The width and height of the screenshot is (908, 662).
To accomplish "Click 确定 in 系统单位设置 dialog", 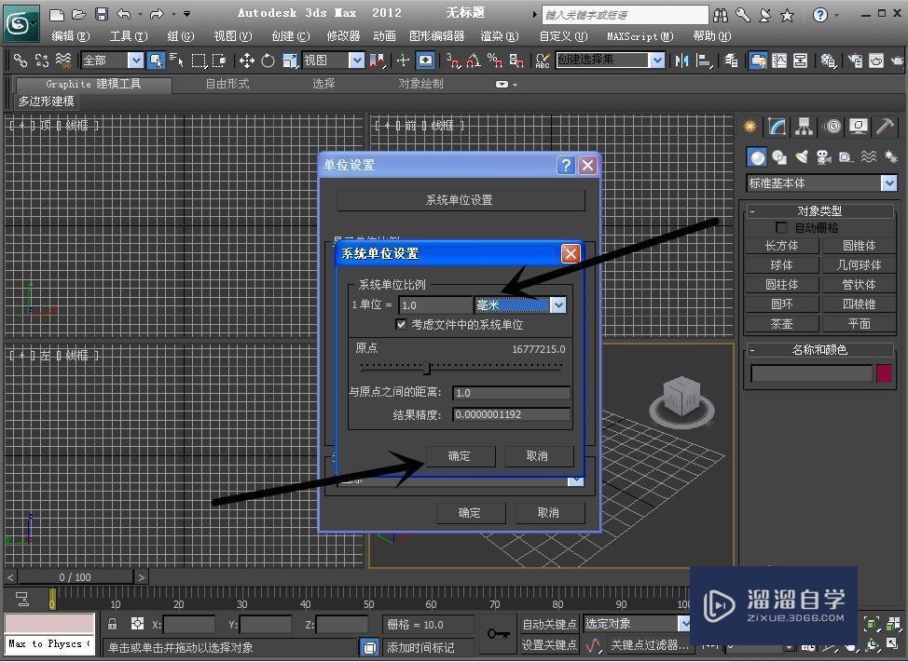I will 460,456.
